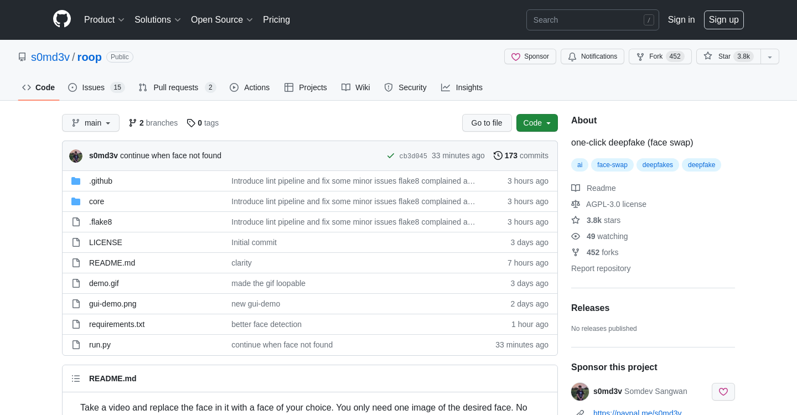The height and width of the screenshot is (415, 797).
Task: Click the Sign in link
Action: pos(681,20)
